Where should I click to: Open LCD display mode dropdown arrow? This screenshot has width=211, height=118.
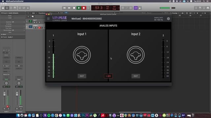pos(119,8)
